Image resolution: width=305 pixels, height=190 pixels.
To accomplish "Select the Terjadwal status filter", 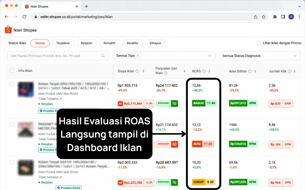I will point(63,43).
